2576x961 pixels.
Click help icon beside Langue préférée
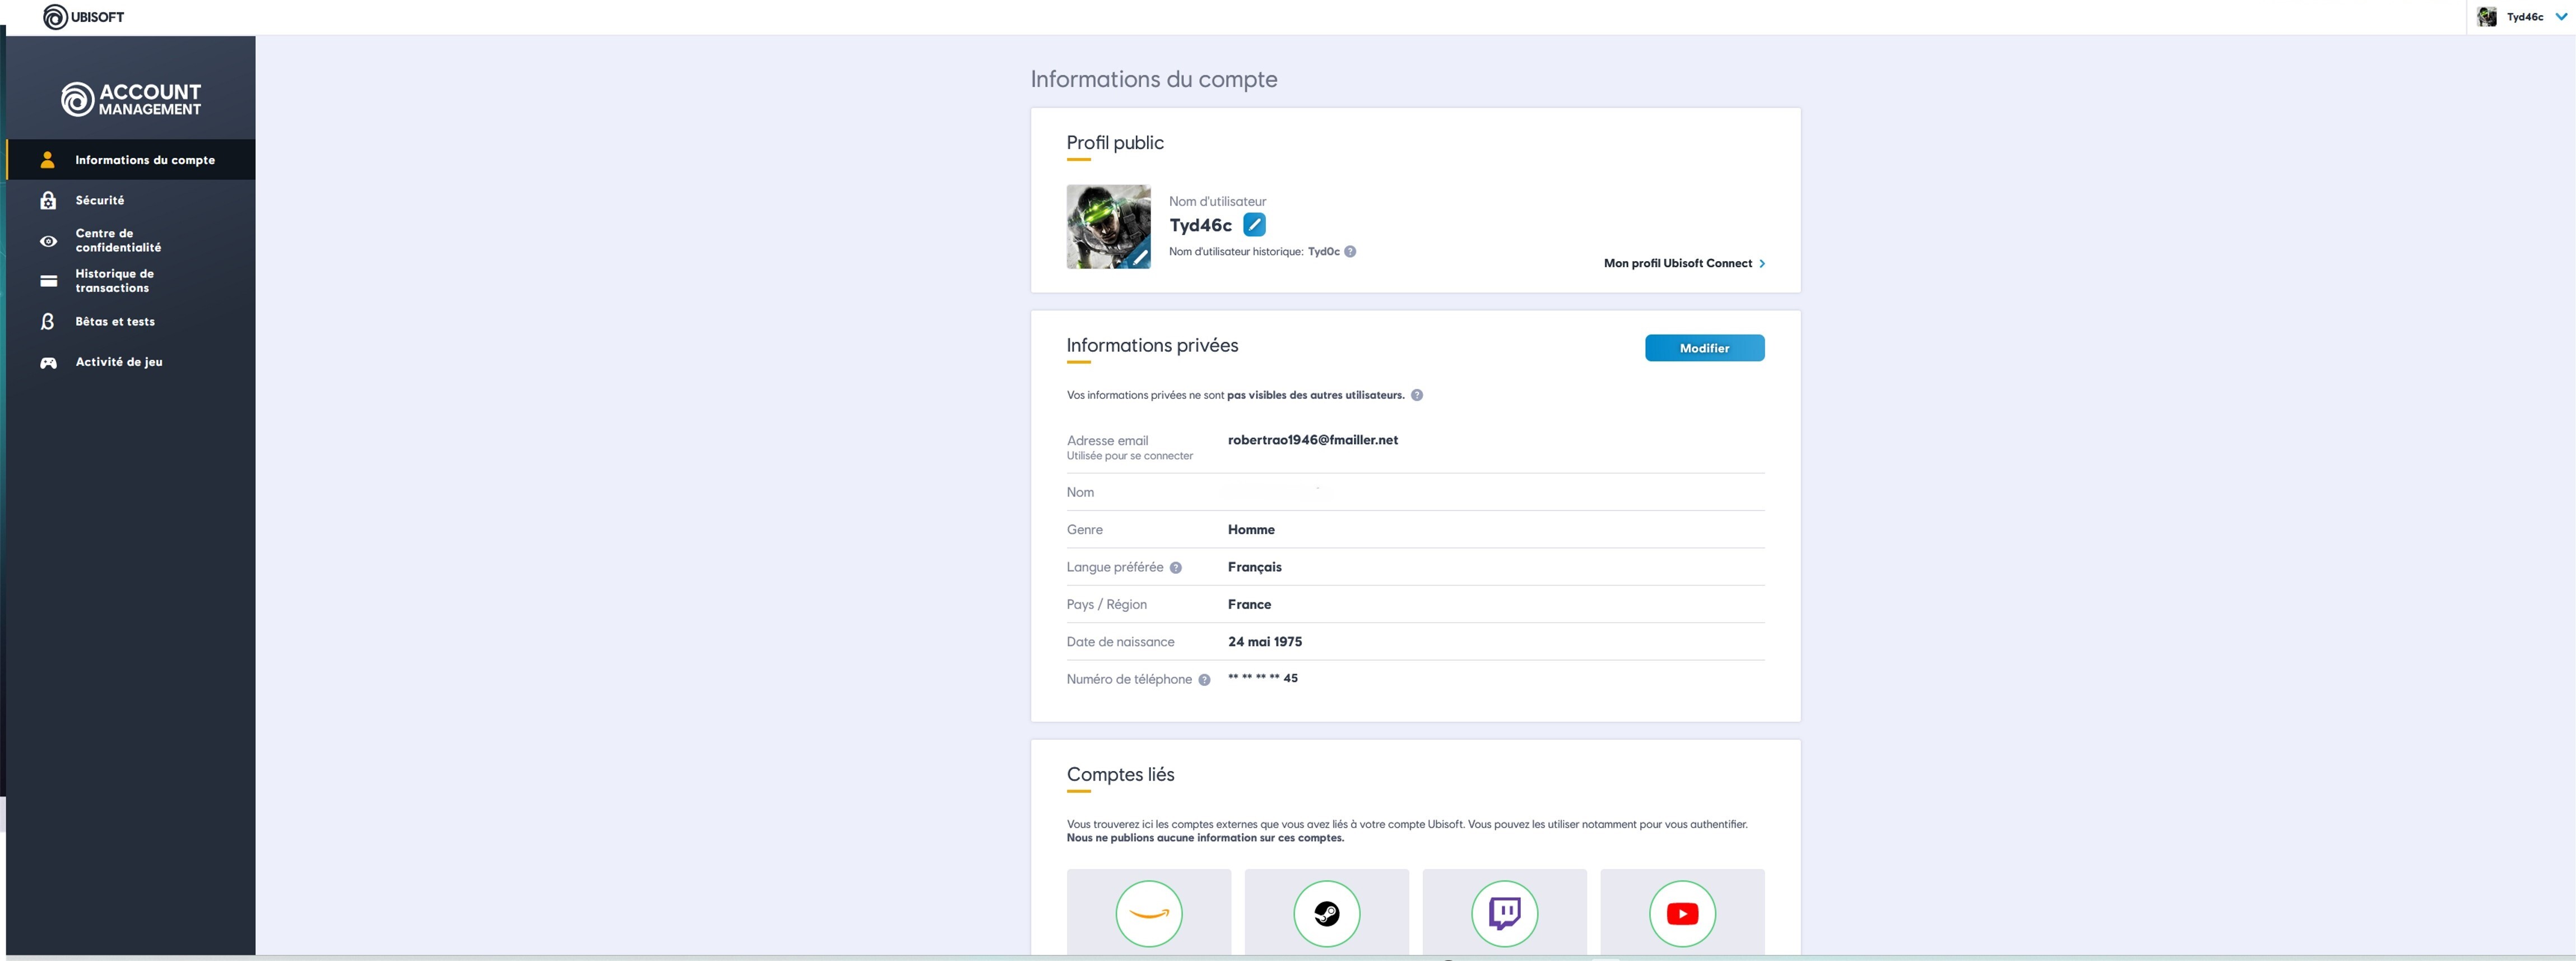pos(1176,568)
